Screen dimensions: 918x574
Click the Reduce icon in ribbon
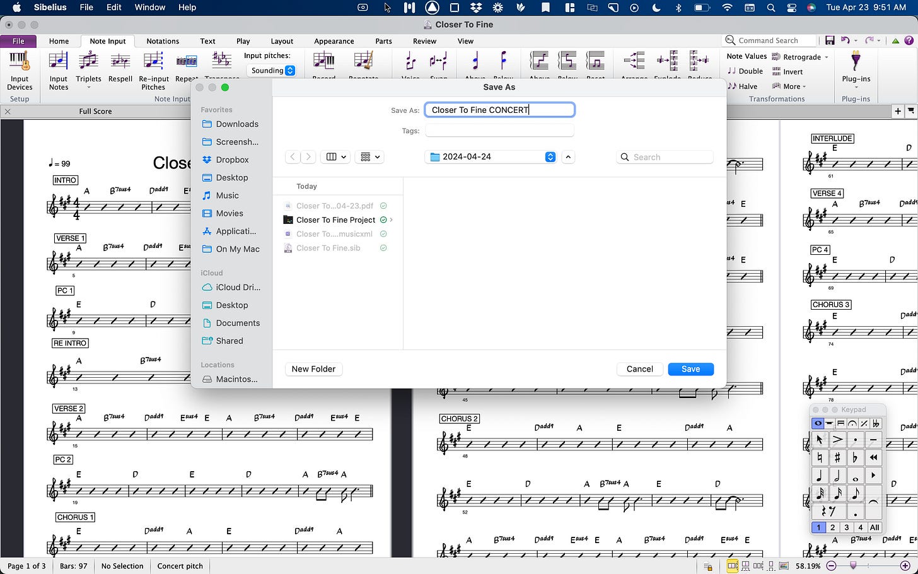(x=699, y=62)
